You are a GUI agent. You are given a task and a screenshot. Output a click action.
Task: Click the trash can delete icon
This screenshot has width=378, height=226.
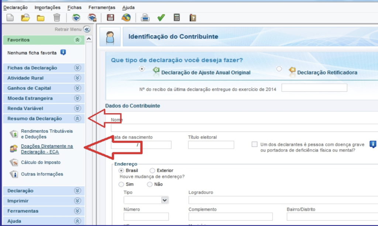point(56,18)
